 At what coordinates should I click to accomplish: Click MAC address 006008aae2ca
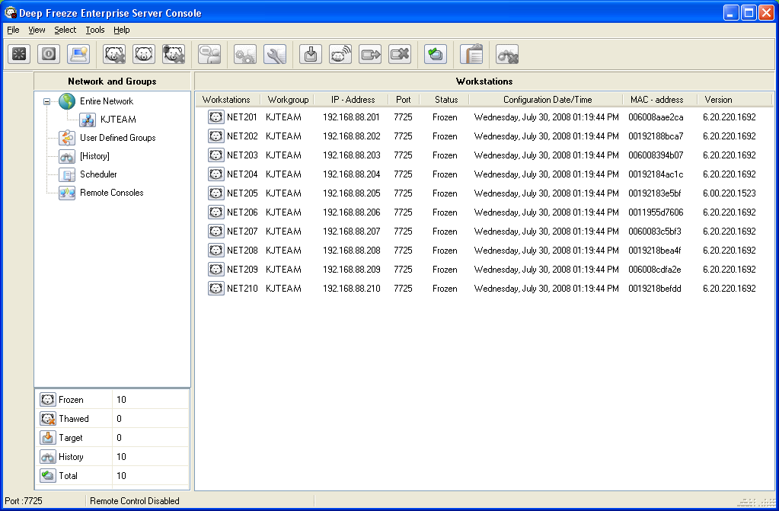pos(656,117)
